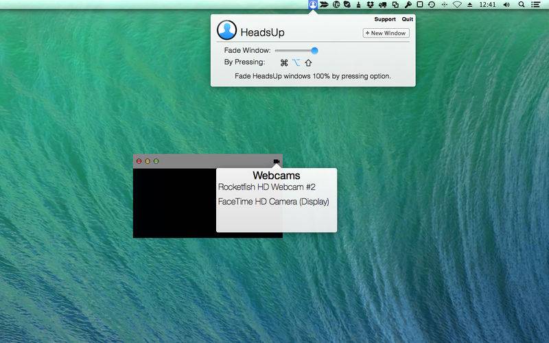Click the 'By Pressing:' label
This screenshot has height=343, width=549.
(x=244, y=62)
